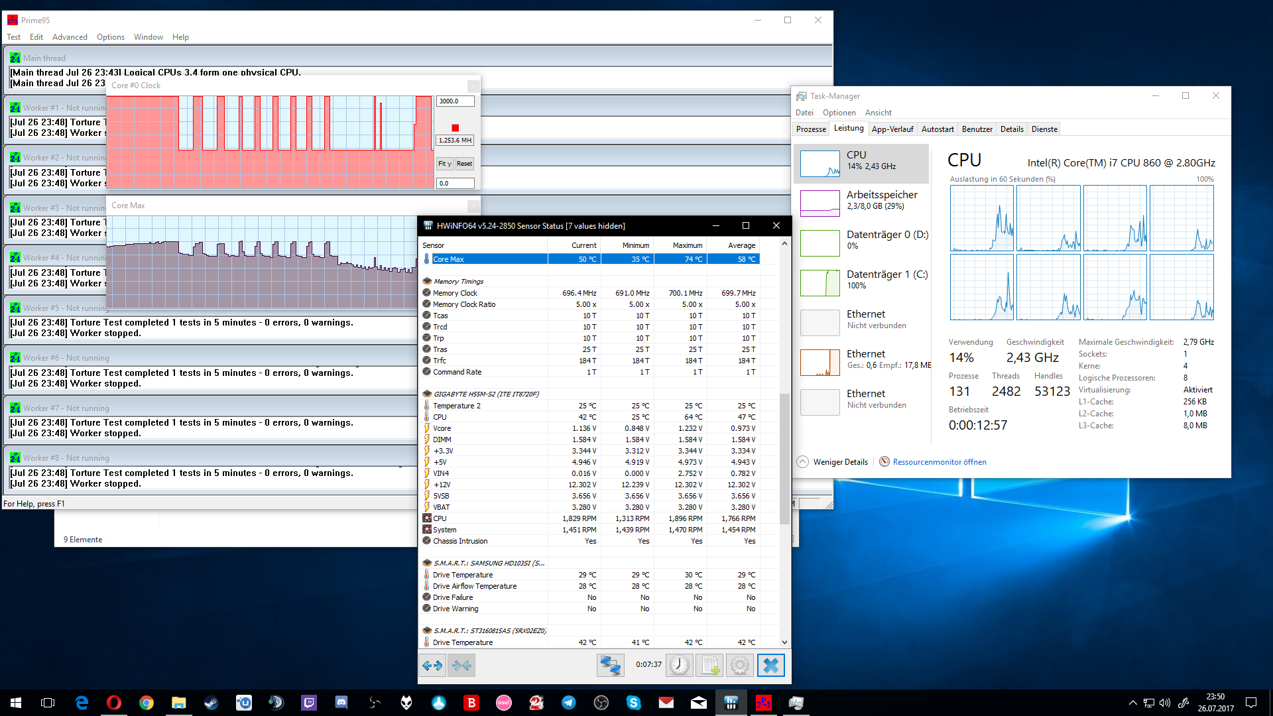Open the Details tab in Task Manager
Screen dimensions: 1273x716
[x=1012, y=129]
